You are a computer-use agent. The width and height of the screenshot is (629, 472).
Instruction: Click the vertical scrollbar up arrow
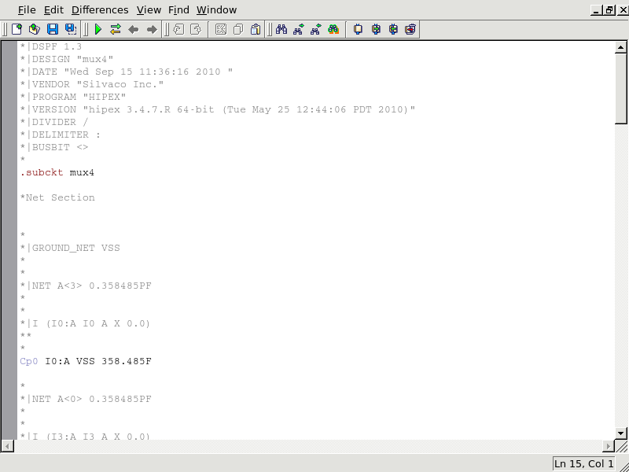pyautogui.click(x=621, y=48)
